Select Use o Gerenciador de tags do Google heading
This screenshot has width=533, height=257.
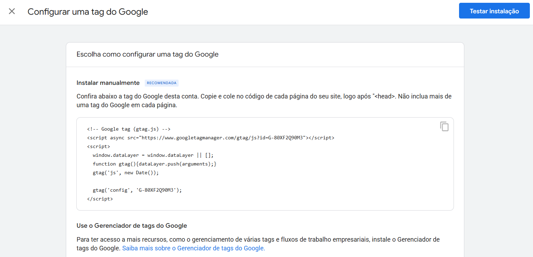click(132, 226)
